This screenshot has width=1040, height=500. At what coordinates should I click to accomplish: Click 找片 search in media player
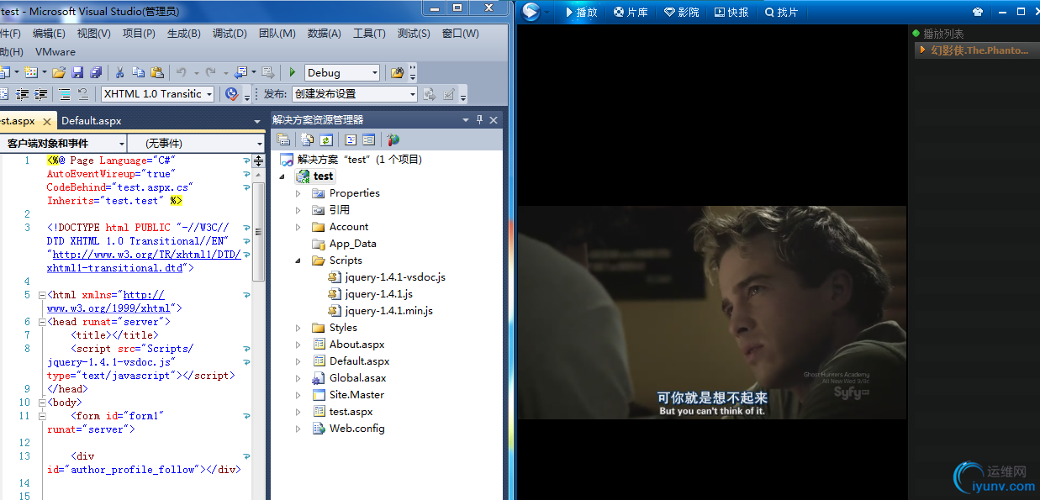pyautogui.click(x=781, y=12)
